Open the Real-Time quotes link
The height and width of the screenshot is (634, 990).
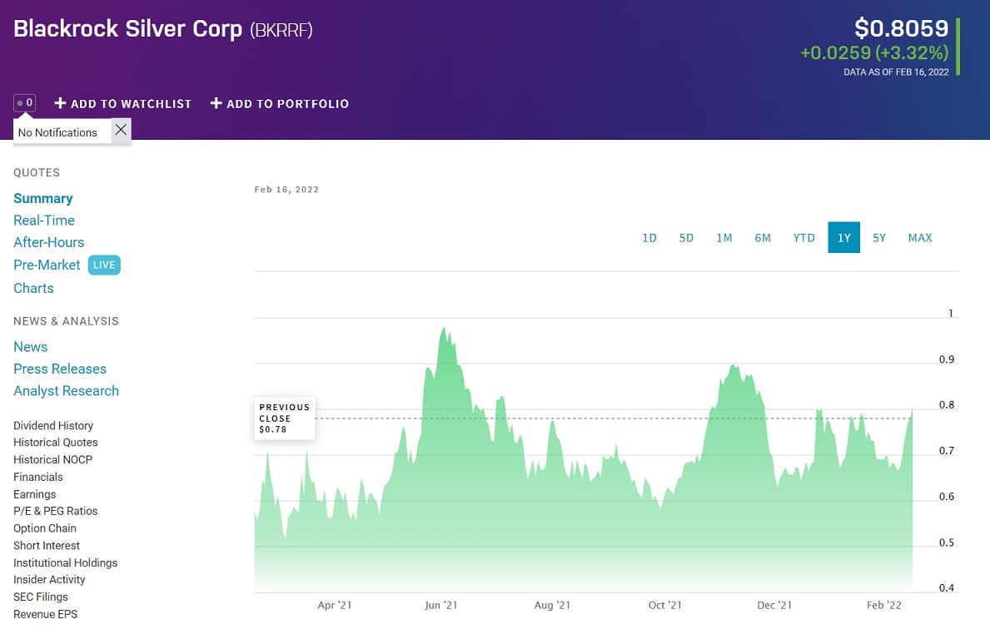pyautogui.click(x=44, y=220)
